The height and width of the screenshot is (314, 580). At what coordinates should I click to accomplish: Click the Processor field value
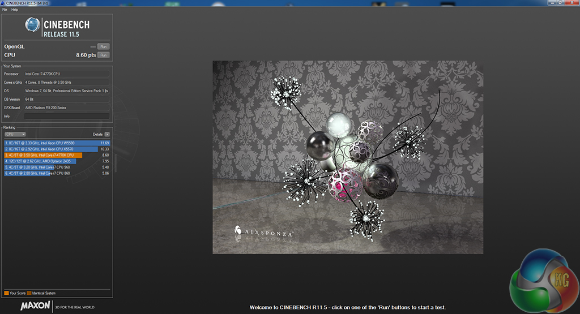(67, 74)
